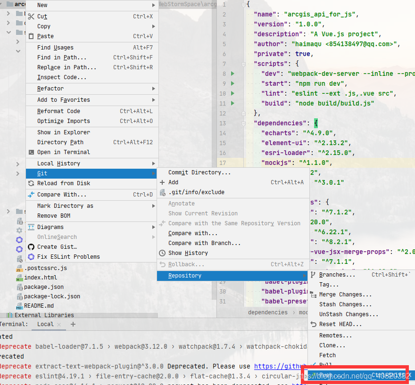Click the "mockjs" line in editor

click(x=297, y=163)
